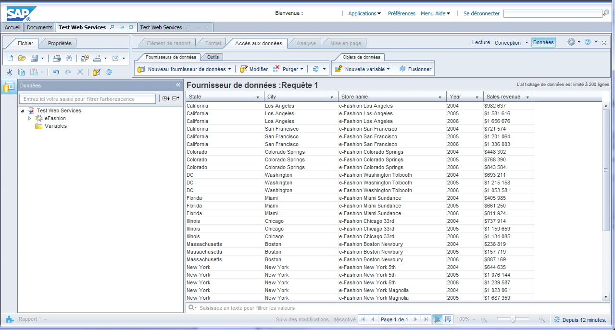Viewport: 615px width, 330px height.
Task: Select the Variables folder in the tree
Action: coord(51,126)
